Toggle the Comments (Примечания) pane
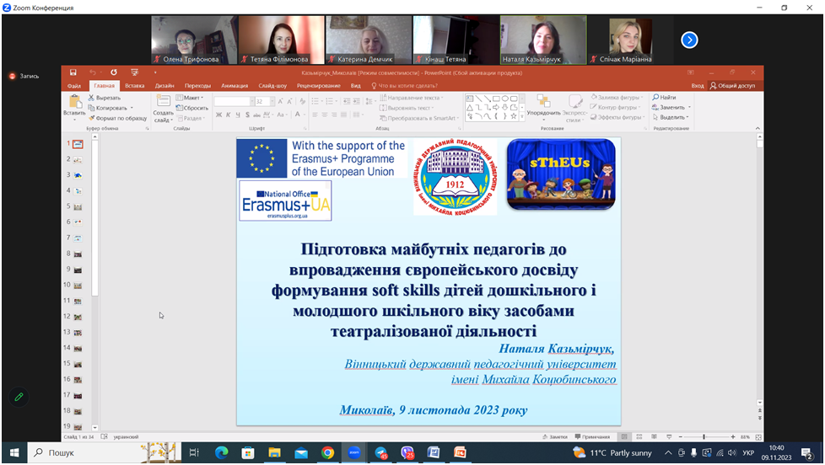 [x=592, y=437]
